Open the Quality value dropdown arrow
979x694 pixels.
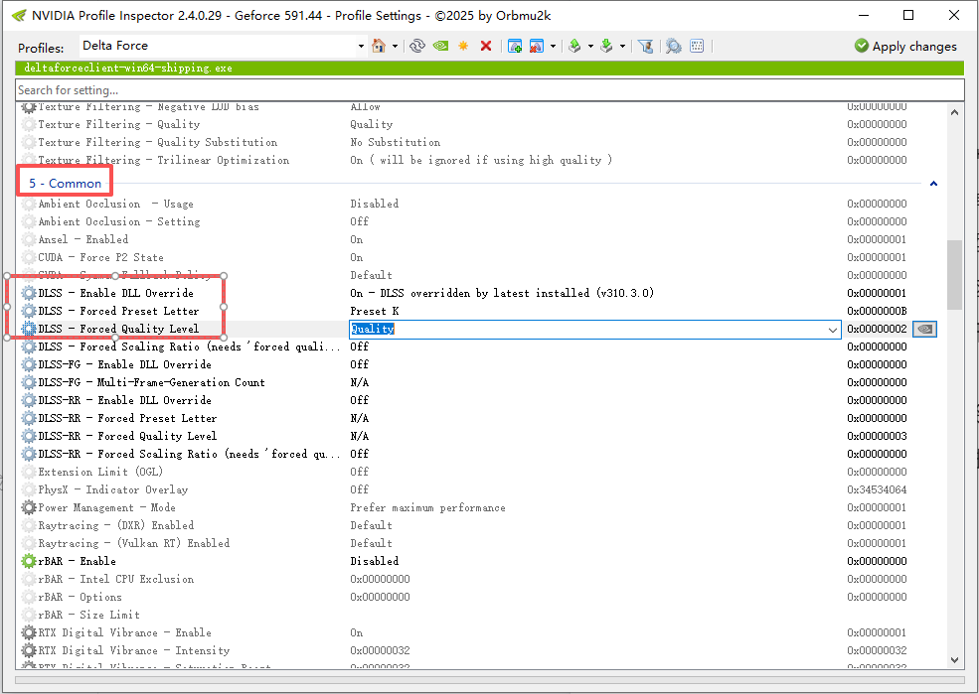[832, 329]
